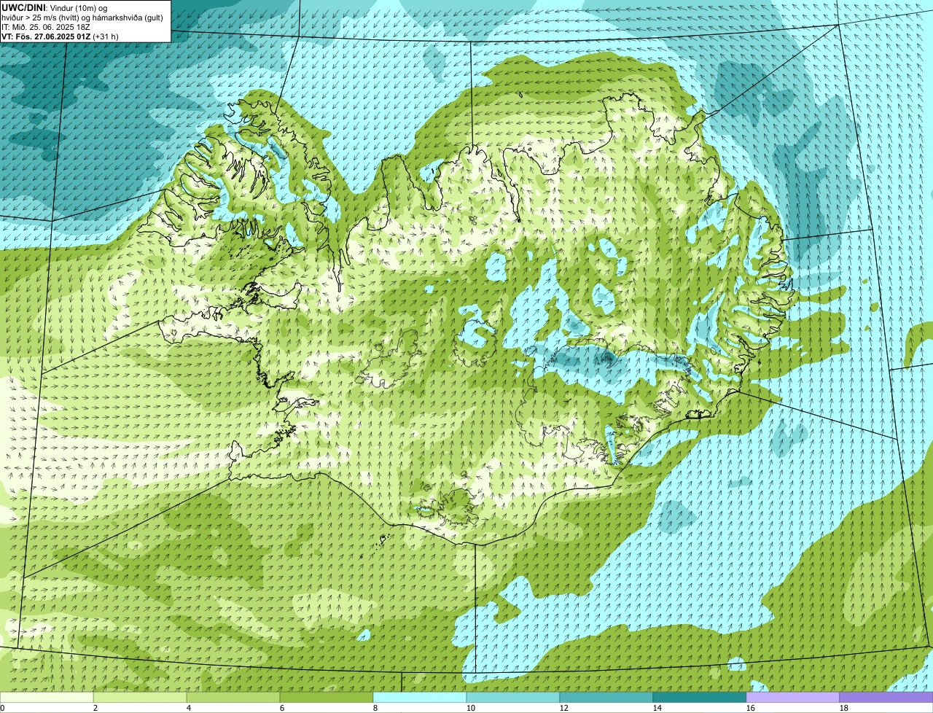This screenshot has width=933, height=713.
Task: Click the purple legend segment above 18 m/s
Action: pyautogui.click(x=886, y=697)
